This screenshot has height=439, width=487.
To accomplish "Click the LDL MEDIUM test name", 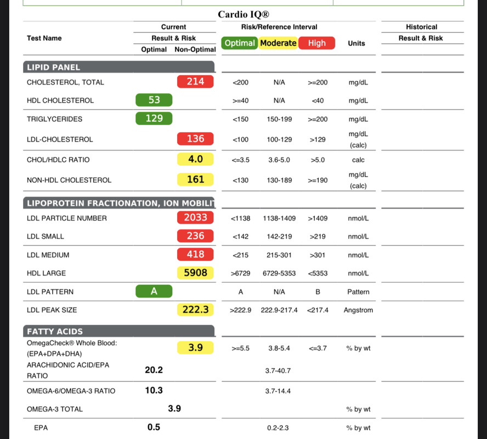I will 48,255.
